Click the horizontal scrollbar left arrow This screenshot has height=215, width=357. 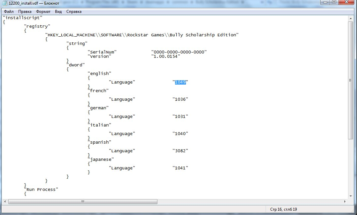pos(5,201)
